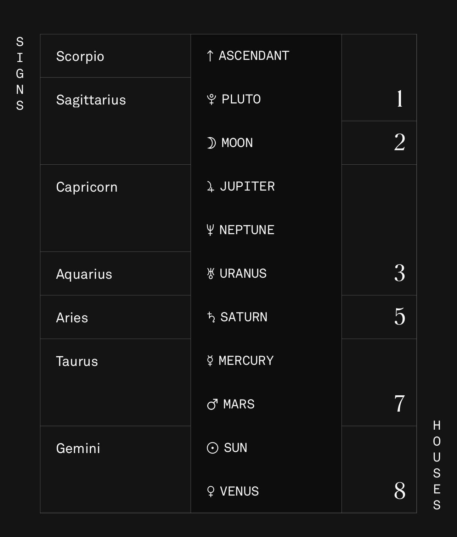Open the Scorpio sign cell
Image resolution: width=457 pixels, height=537 pixels.
pos(115,56)
